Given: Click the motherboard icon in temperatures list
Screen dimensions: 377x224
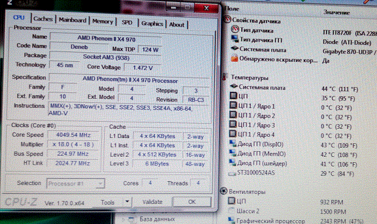Looking at the screenshot, I should pyautogui.click(x=234, y=86).
